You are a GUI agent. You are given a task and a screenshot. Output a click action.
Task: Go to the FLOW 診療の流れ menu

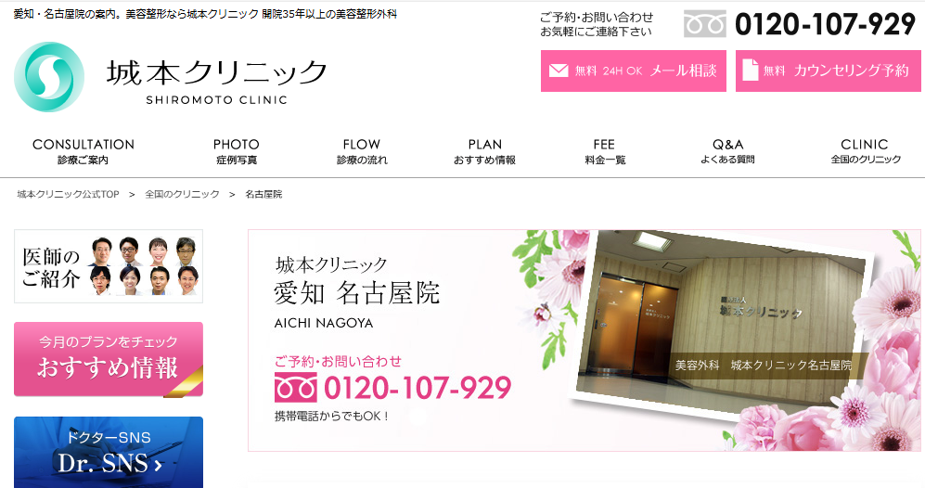362,151
